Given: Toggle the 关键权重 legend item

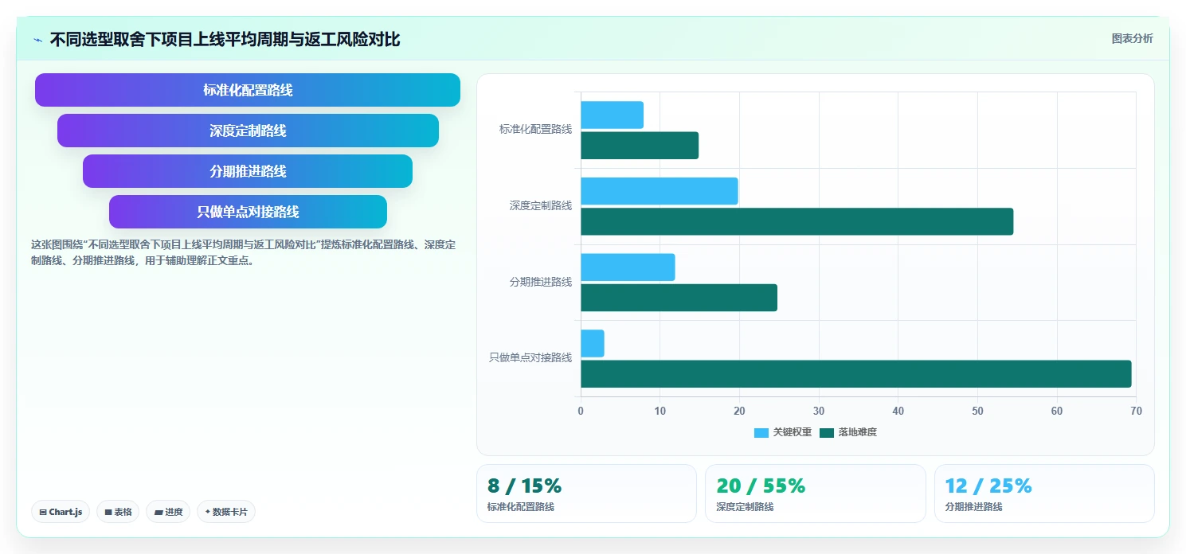Looking at the screenshot, I should [x=783, y=432].
